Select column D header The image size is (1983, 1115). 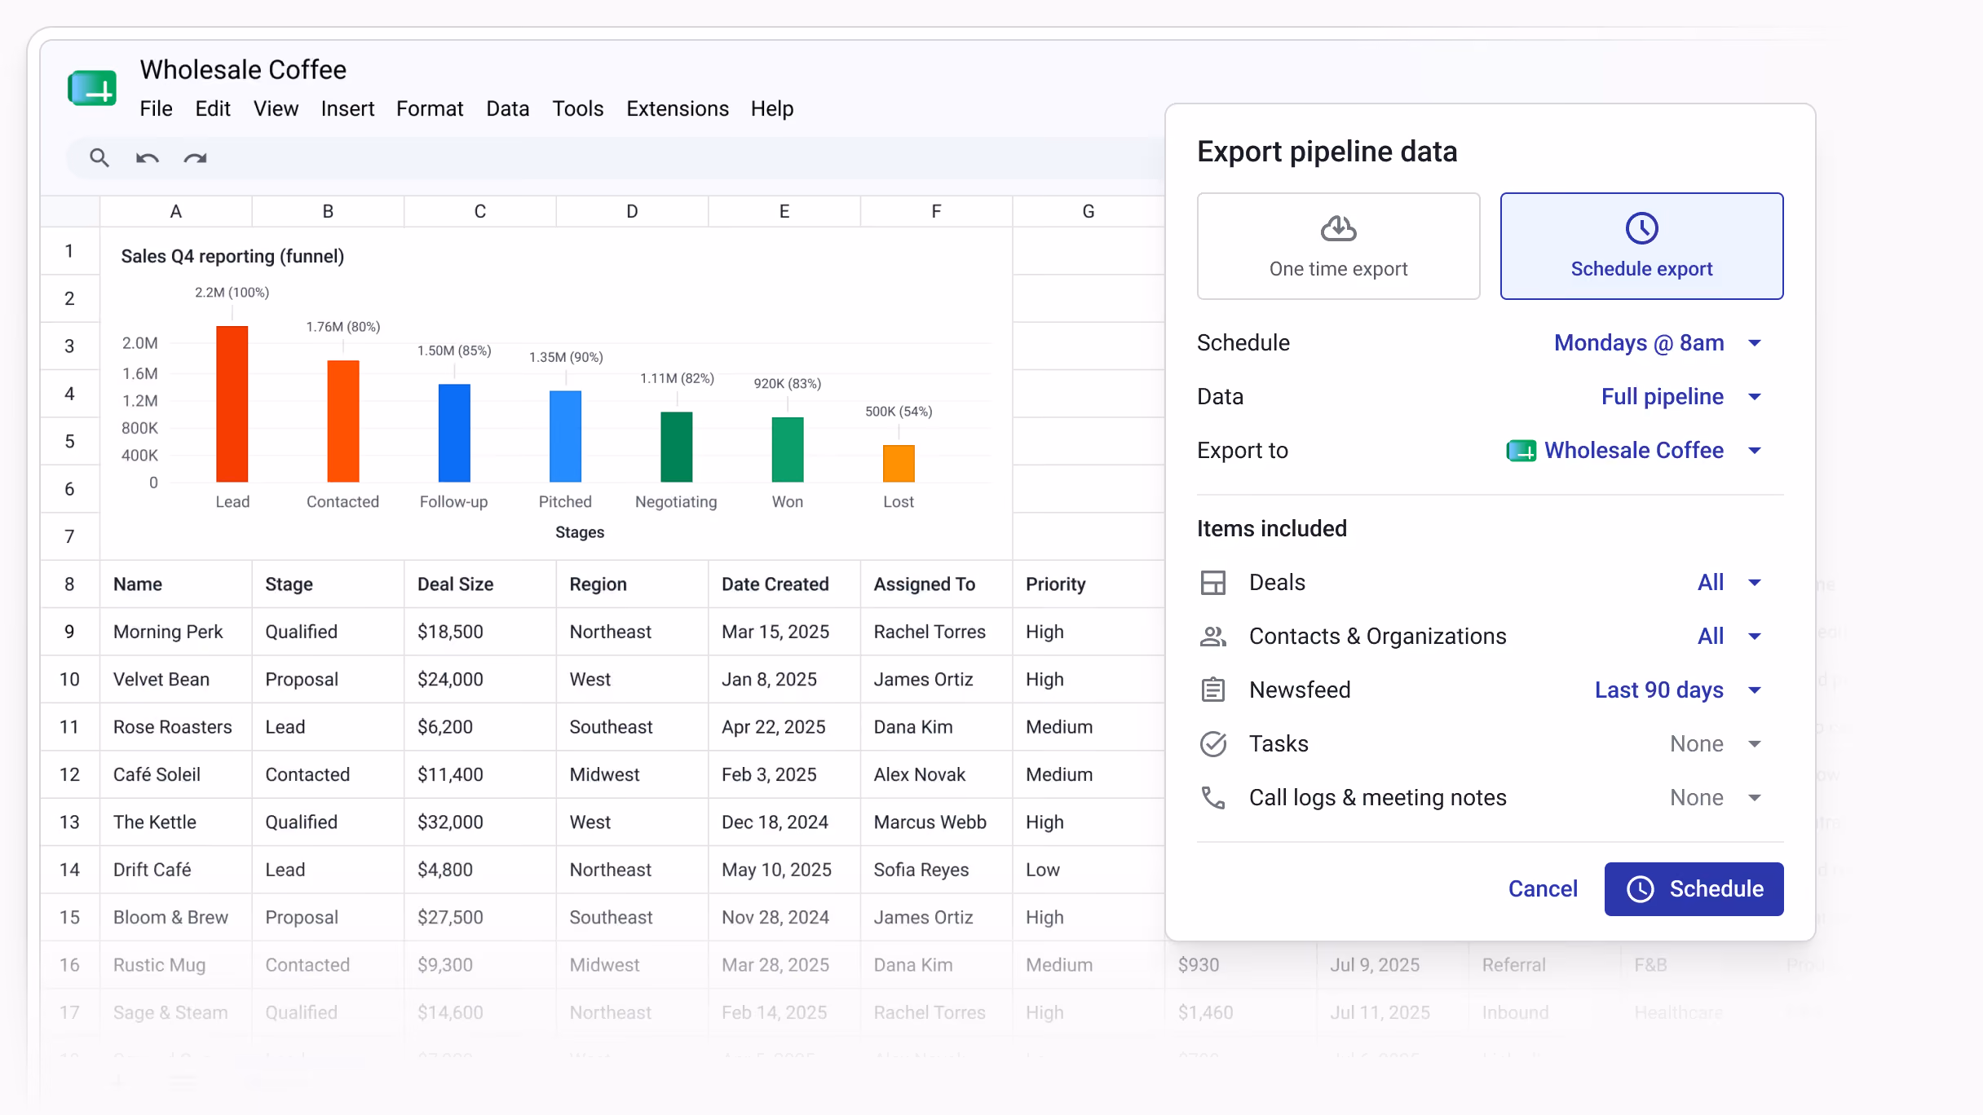pyautogui.click(x=632, y=211)
